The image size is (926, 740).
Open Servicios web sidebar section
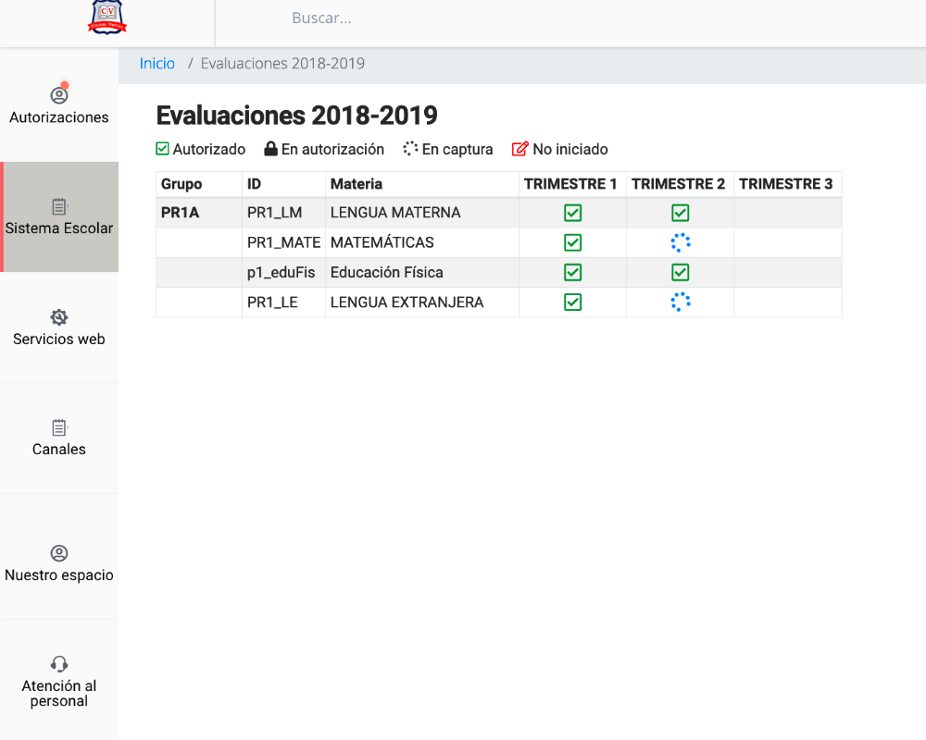click(59, 327)
